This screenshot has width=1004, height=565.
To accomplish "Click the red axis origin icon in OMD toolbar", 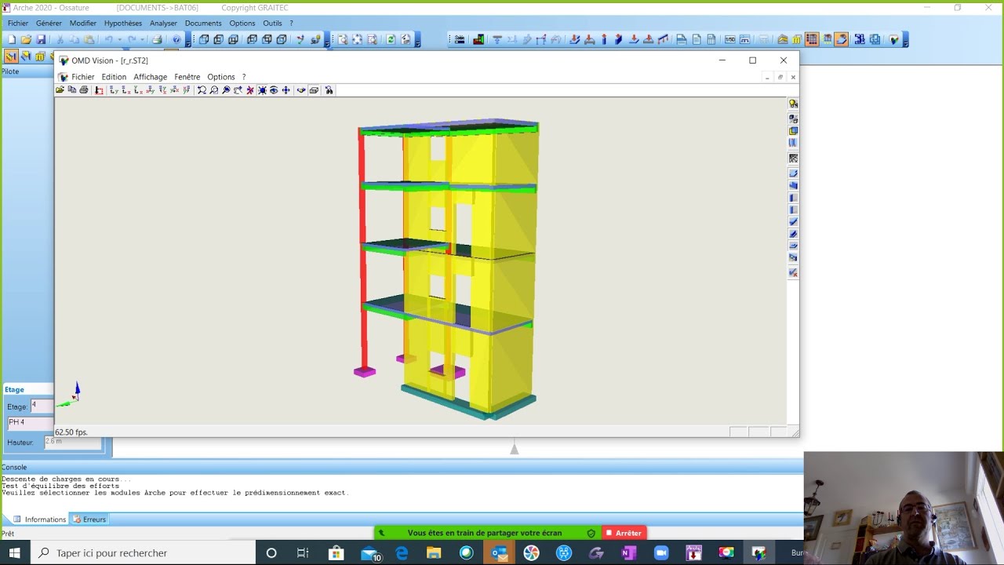I will click(99, 90).
